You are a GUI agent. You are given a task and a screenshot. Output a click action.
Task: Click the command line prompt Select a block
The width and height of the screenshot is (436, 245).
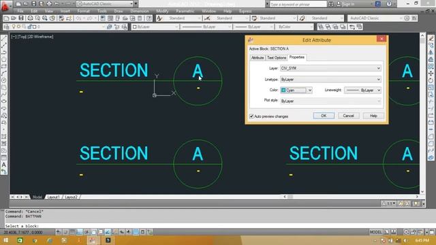22,226
